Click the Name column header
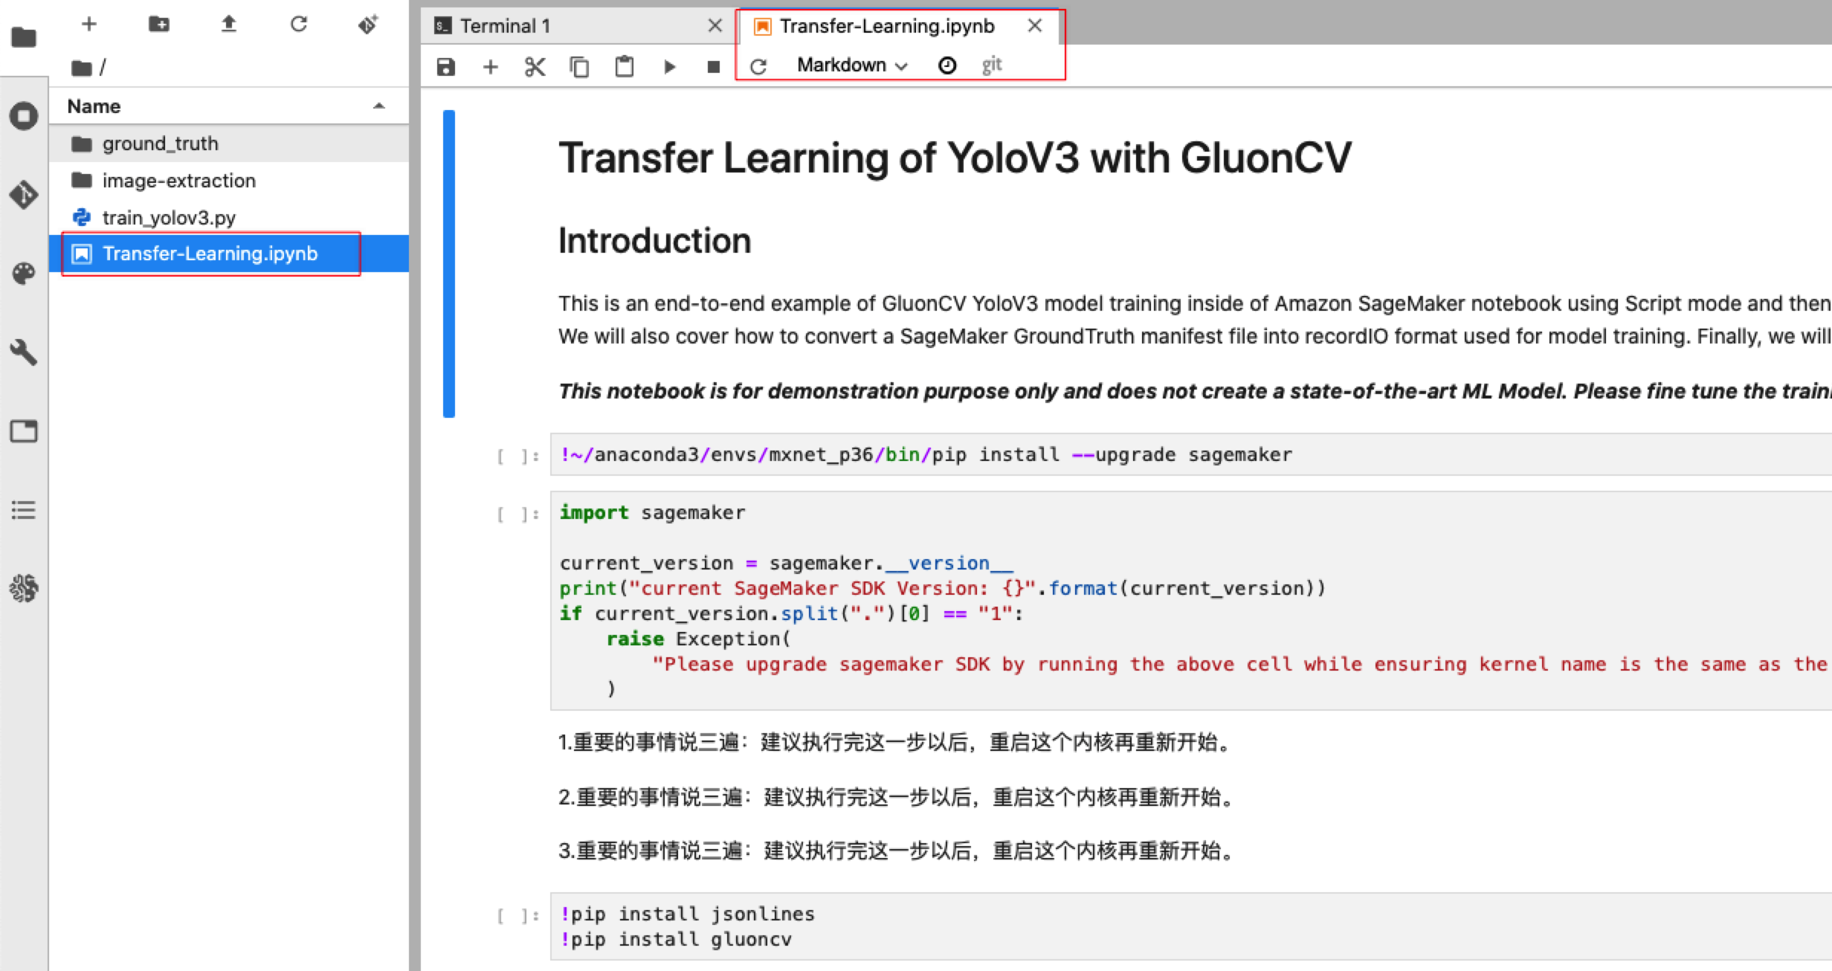The image size is (1832, 971). (229, 106)
